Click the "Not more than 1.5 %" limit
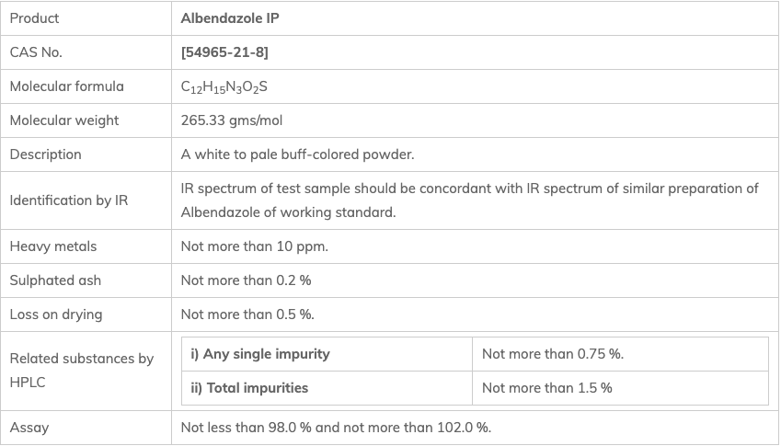The width and height of the screenshot is (781, 446). (547, 388)
